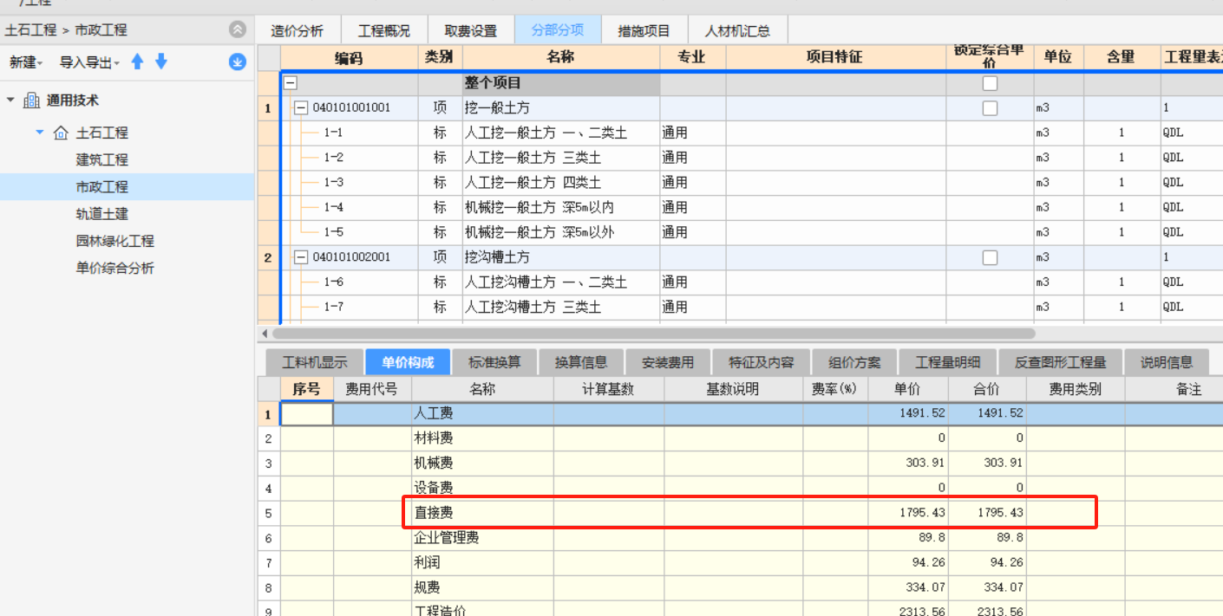1223x616 pixels.
Task: Click the 机械费 cost row name
Action: [434, 463]
